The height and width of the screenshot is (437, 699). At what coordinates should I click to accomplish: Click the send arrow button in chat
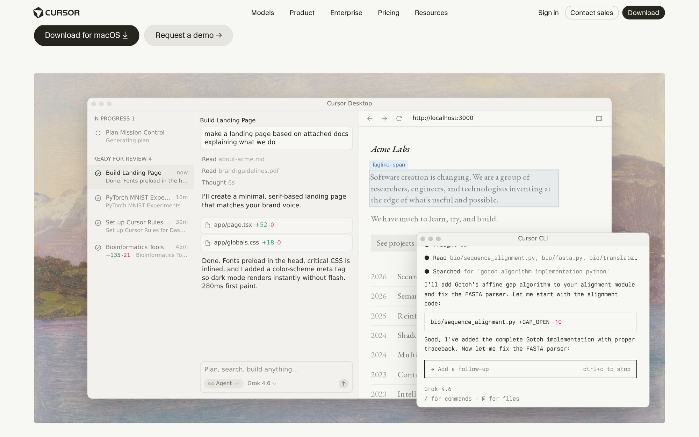[344, 384]
